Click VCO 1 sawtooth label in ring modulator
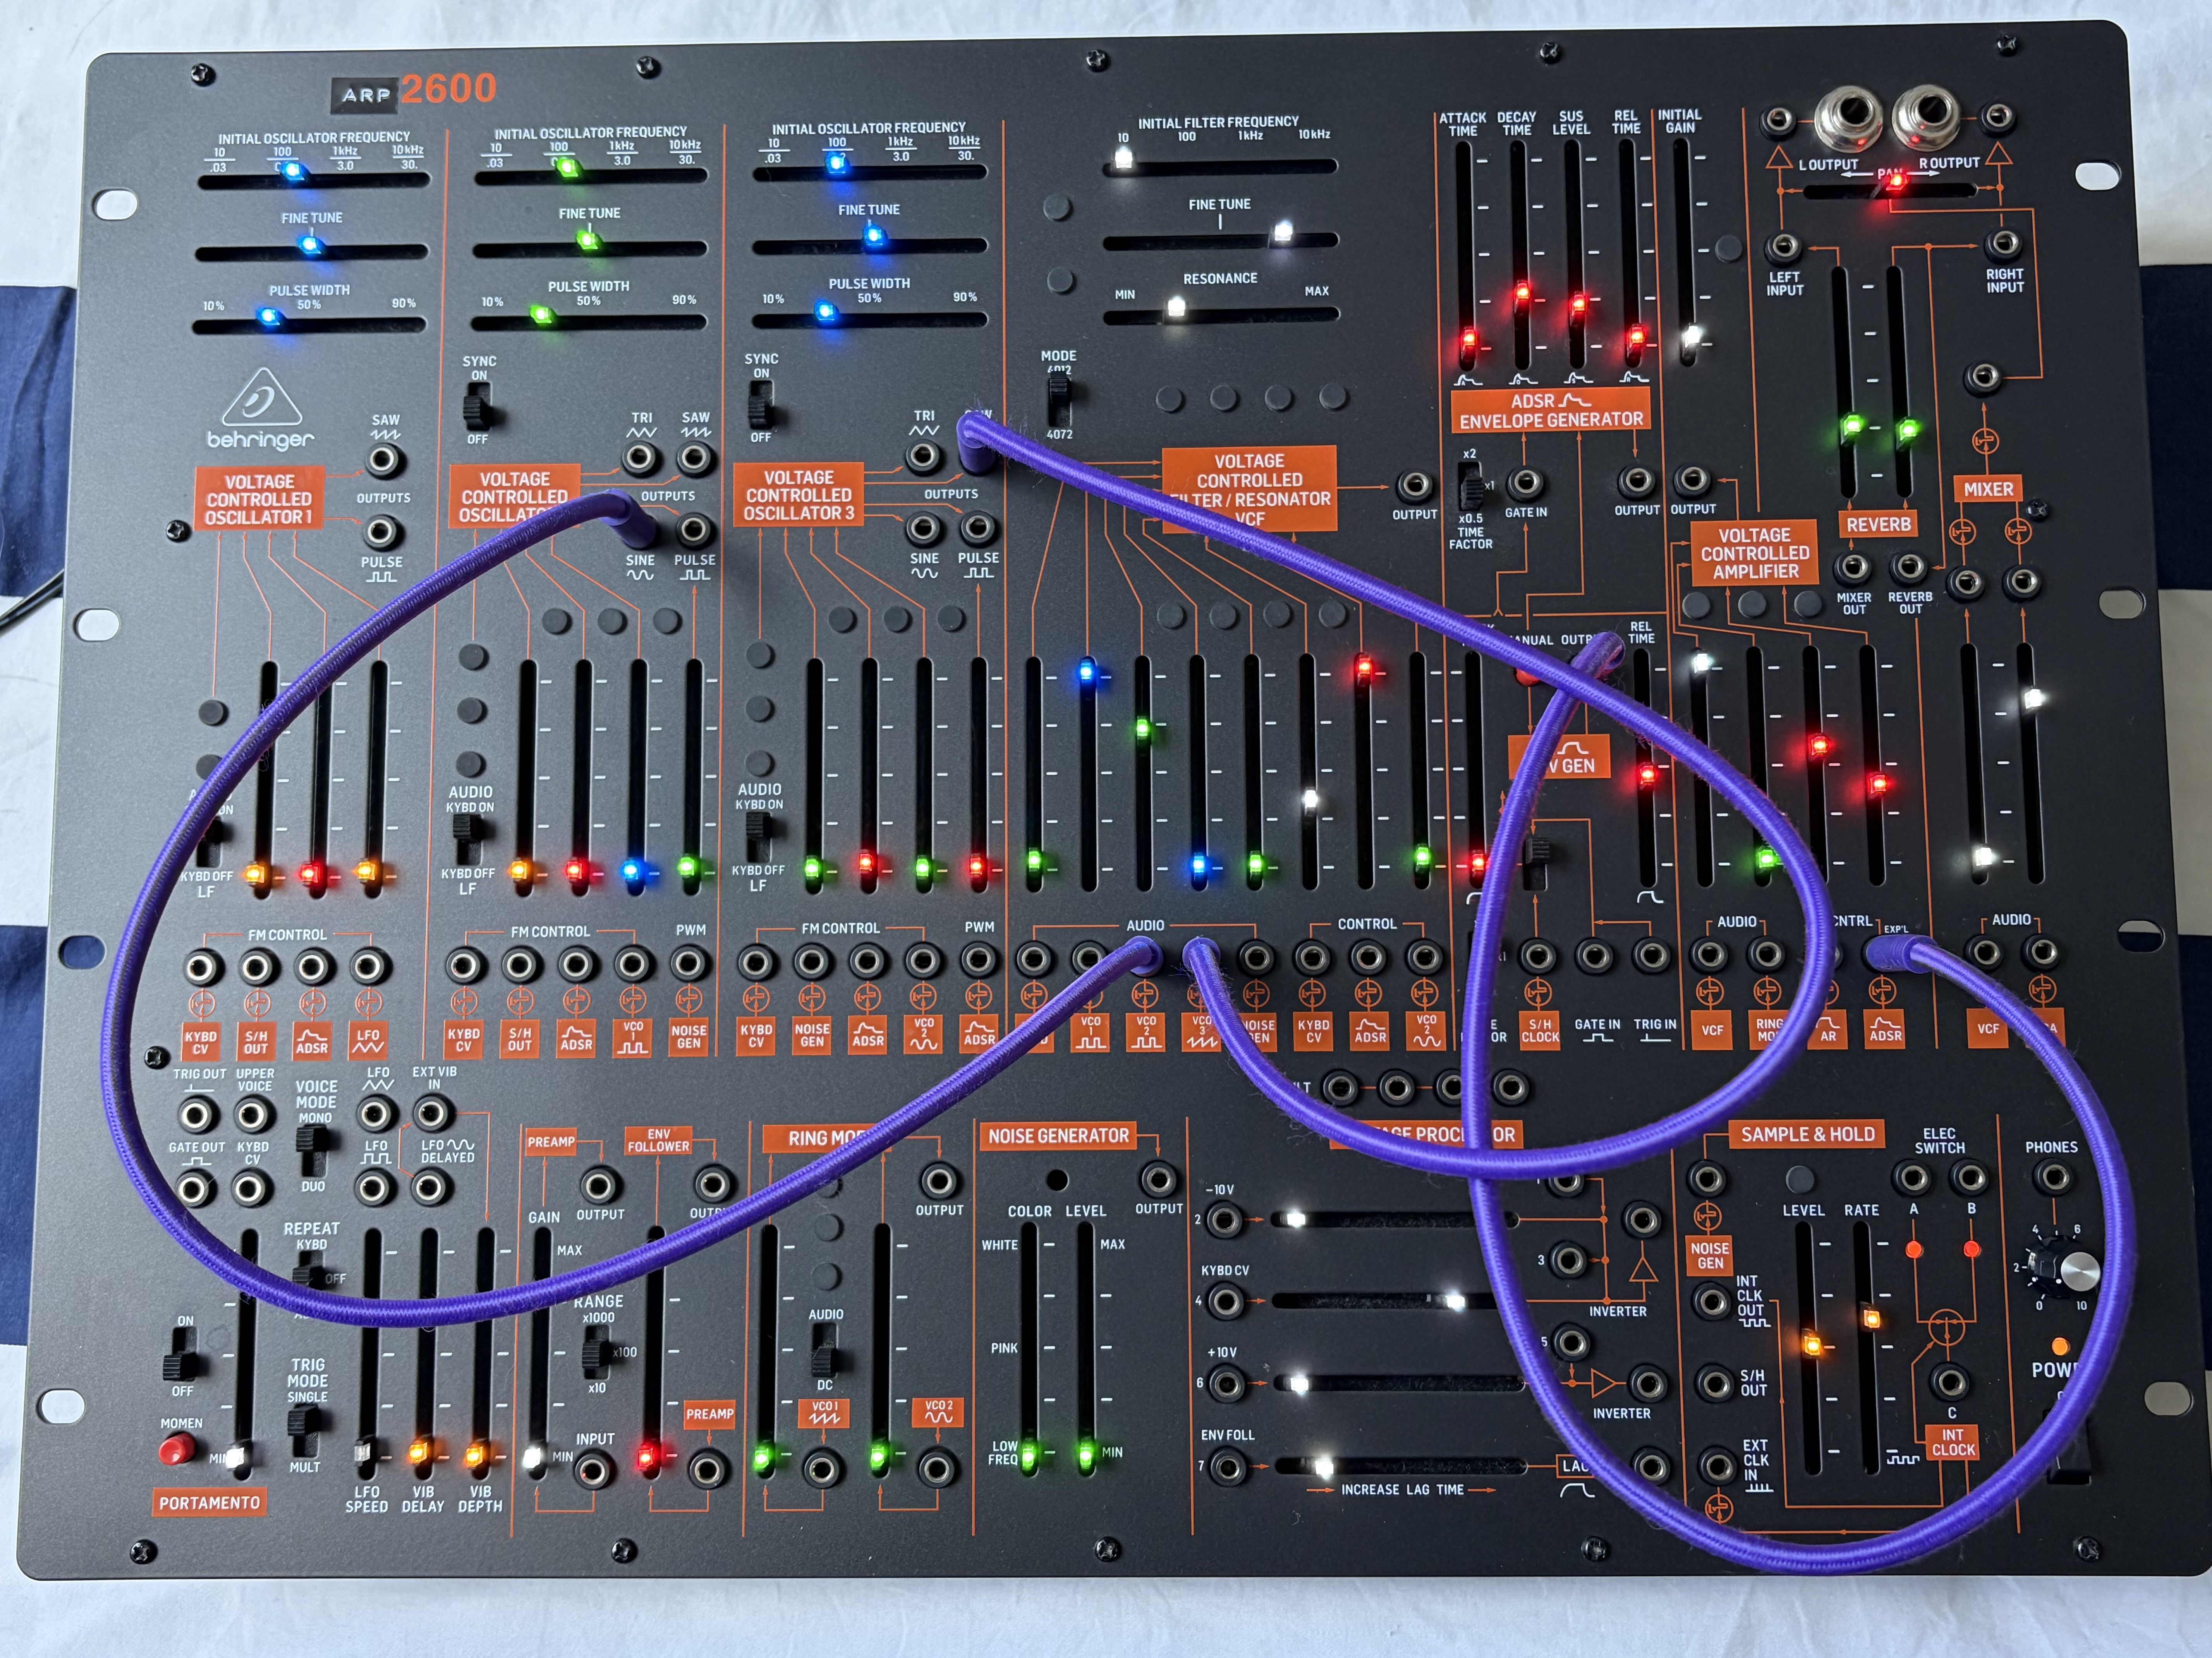 pos(825,1413)
